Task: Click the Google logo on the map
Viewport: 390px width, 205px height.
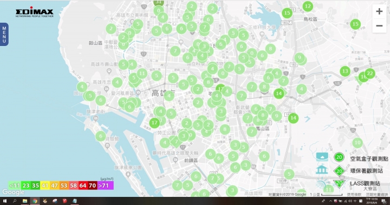Action: pos(13,192)
